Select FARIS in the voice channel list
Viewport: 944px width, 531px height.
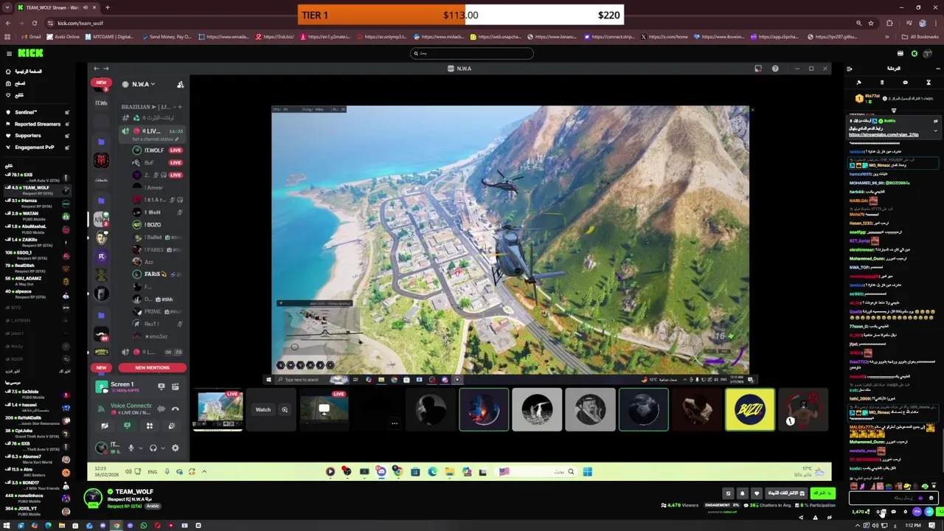[x=157, y=274]
